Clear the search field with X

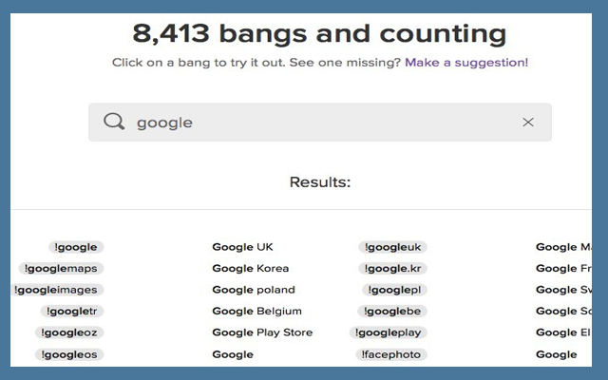point(528,122)
